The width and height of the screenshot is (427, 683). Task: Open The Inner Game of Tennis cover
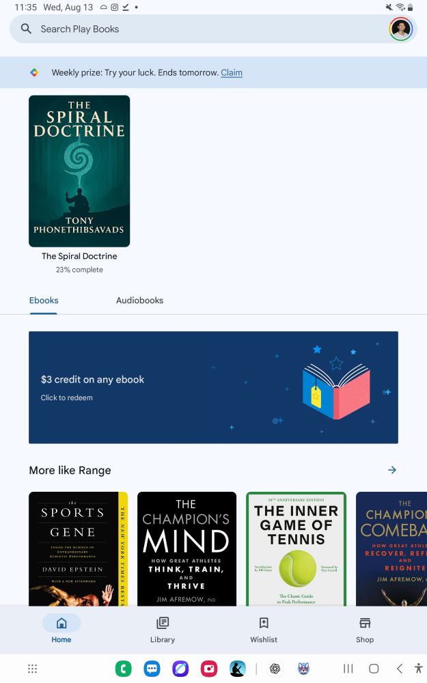[x=297, y=549]
